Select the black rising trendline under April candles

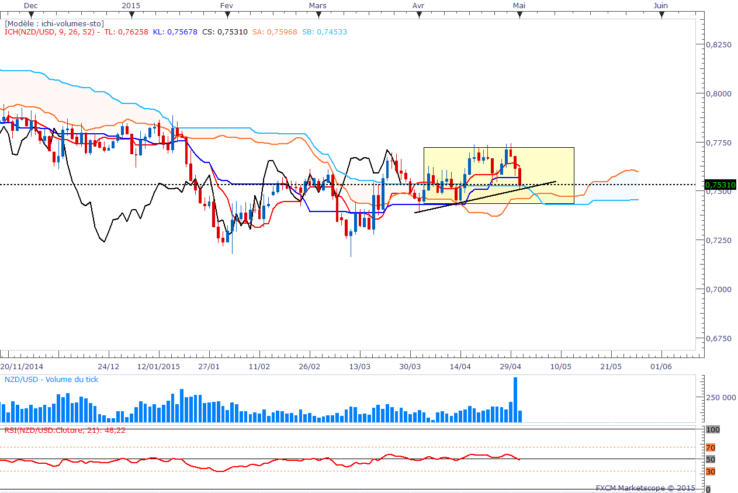click(x=485, y=197)
